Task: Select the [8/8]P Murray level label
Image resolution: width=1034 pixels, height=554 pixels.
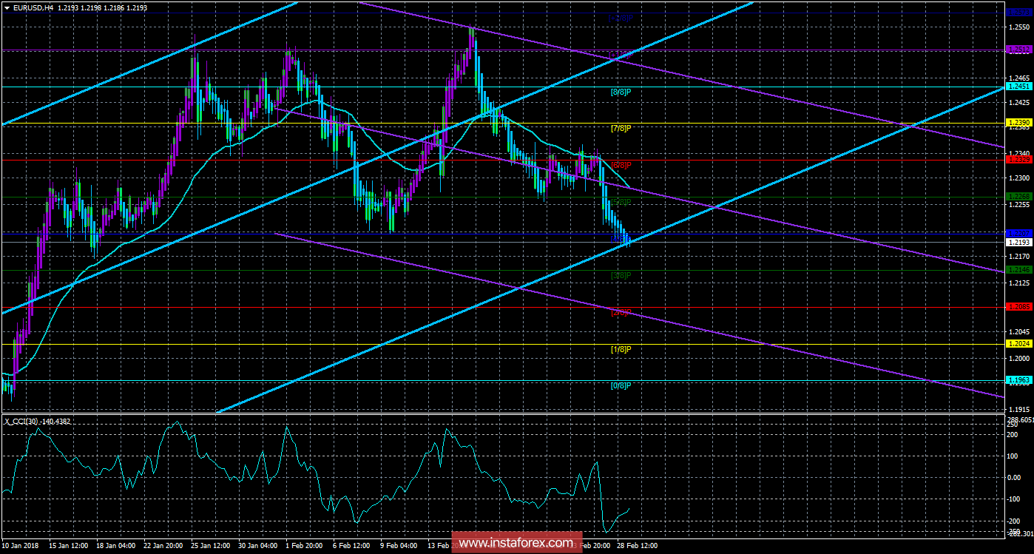Action: point(621,92)
